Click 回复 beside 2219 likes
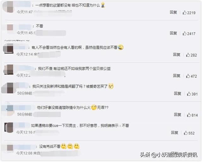Viewport: 202px width, 162px height. point(173,12)
